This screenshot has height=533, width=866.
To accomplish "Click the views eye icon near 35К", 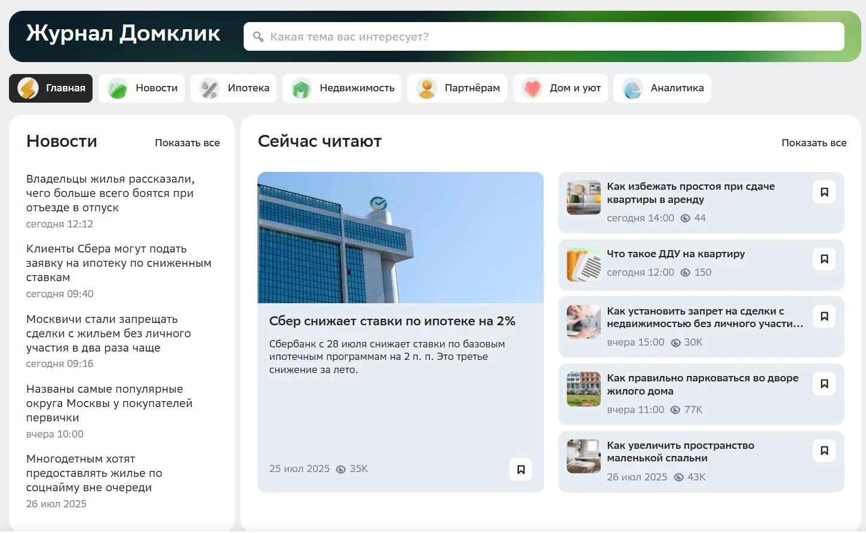I will (340, 469).
